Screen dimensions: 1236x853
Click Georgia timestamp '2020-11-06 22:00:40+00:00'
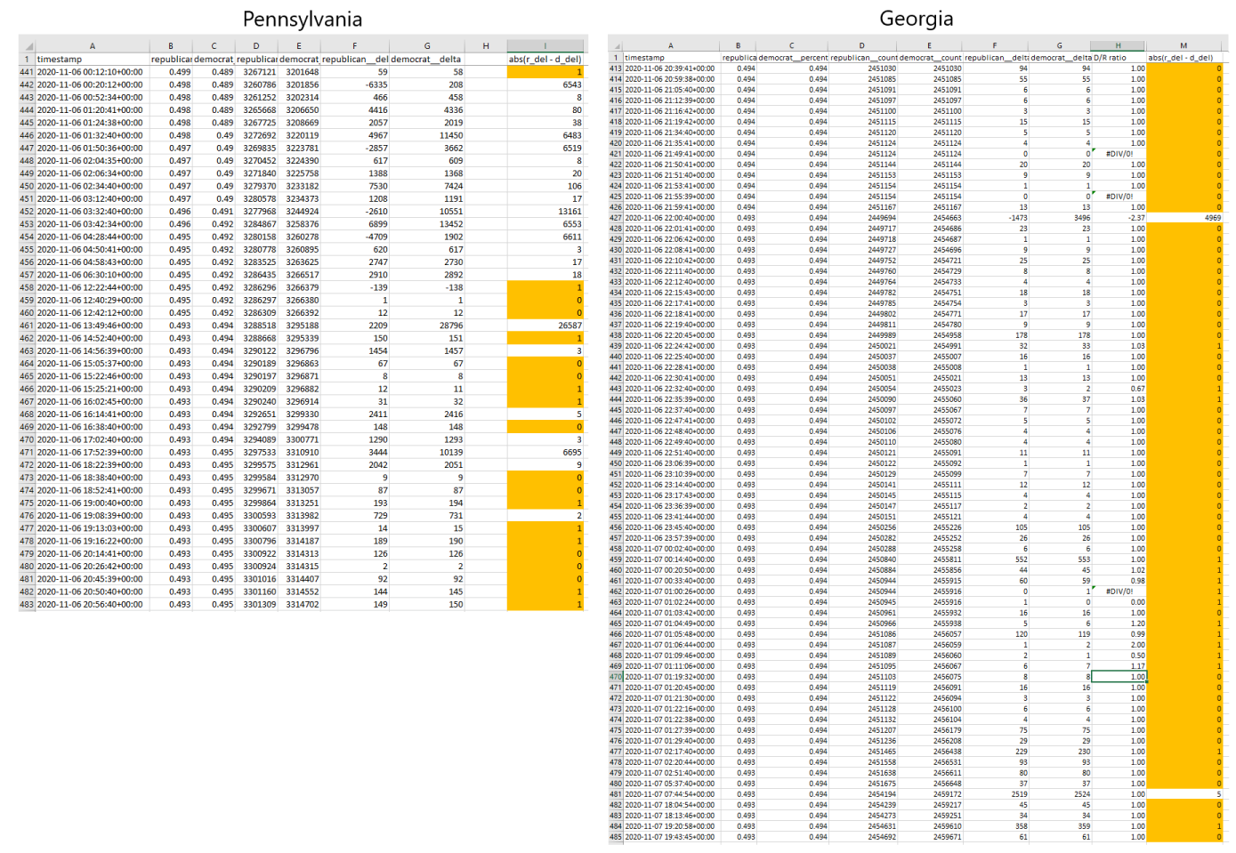click(x=671, y=218)
